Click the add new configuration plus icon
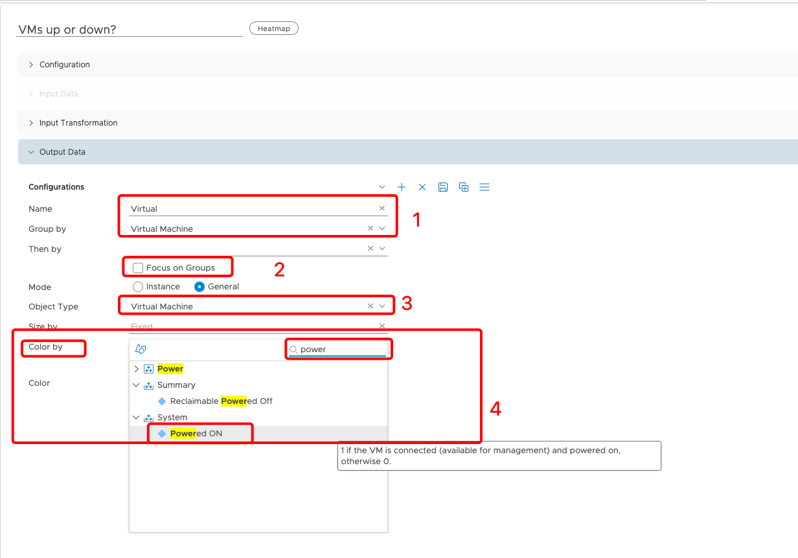 point(402,186)
